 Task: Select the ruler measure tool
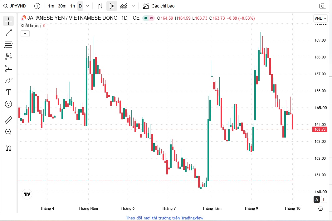point(8,120)
